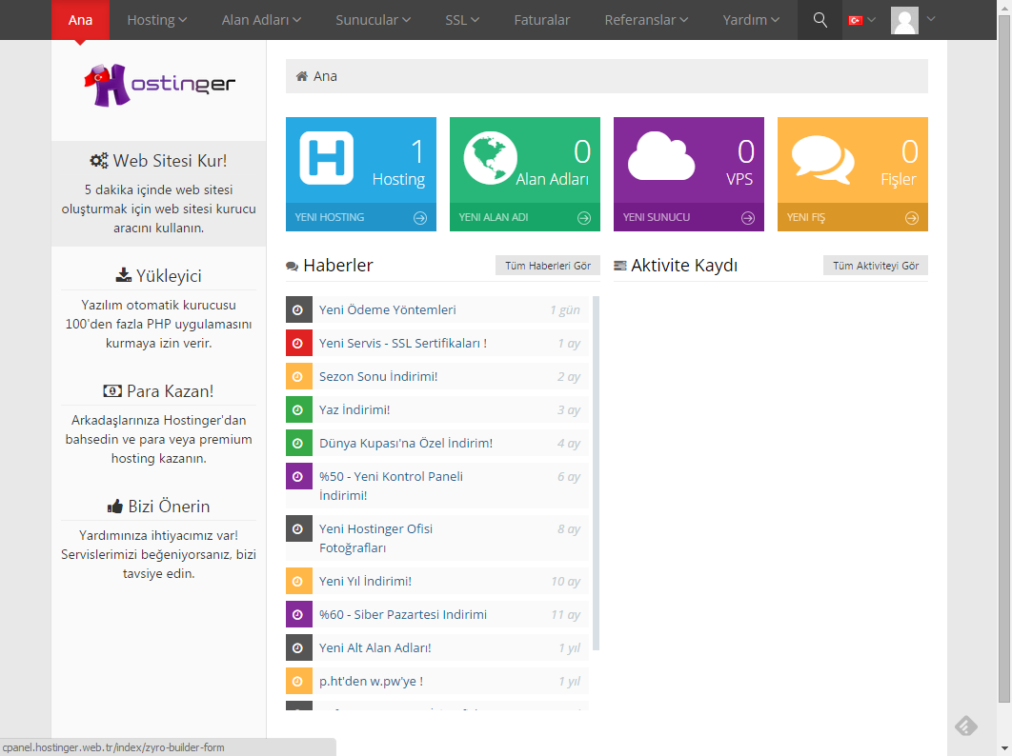Click purple clock icon for %60 Siber Pazartesi
1012x756 pixels.
pyautogui.click(x=299, y=615)
